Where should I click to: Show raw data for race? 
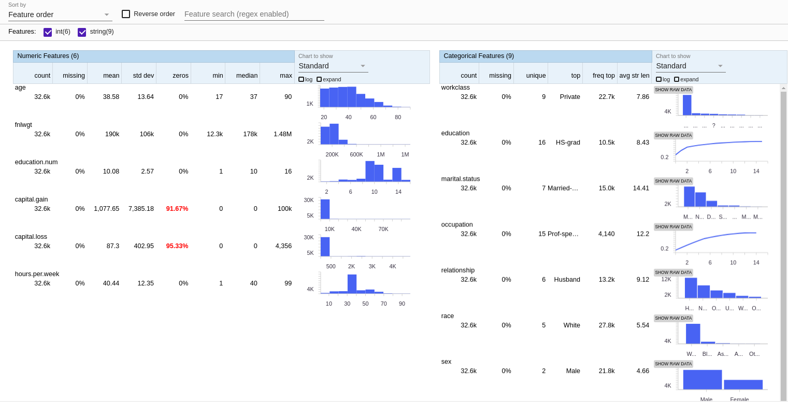(673, 318)
